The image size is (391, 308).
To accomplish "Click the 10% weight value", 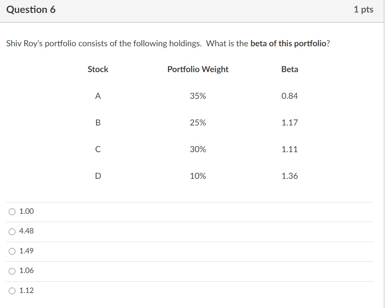I will [197, 176].
